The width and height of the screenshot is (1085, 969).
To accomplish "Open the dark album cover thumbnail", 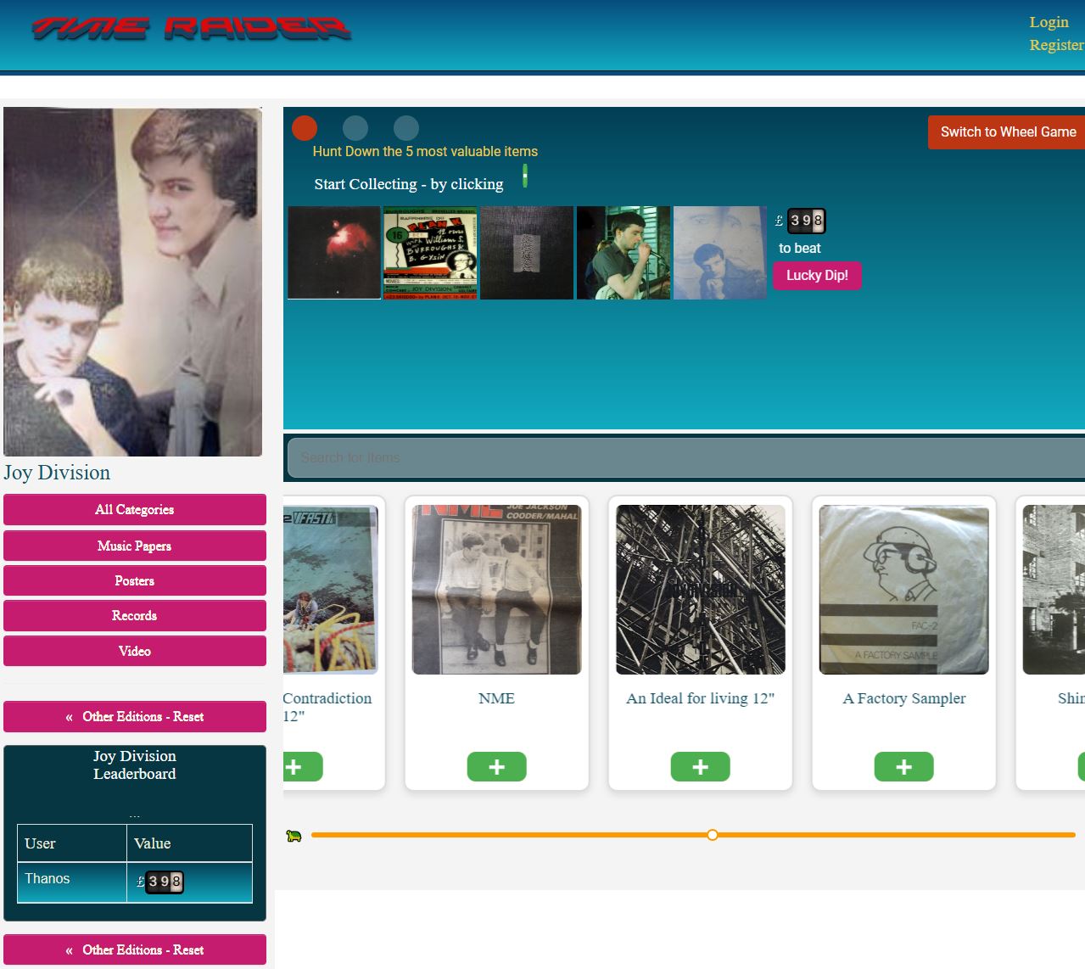I will point(527,253).
